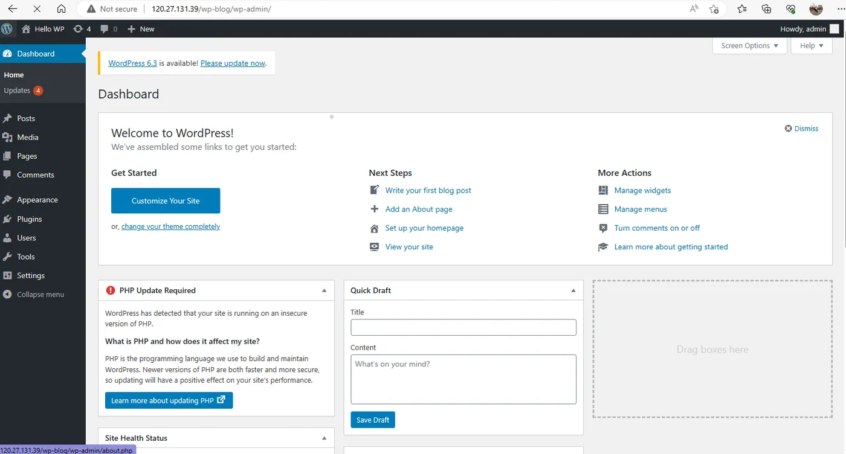846x454 pixels.
Task: Click the address bar URL
Action: coord(211,9)
